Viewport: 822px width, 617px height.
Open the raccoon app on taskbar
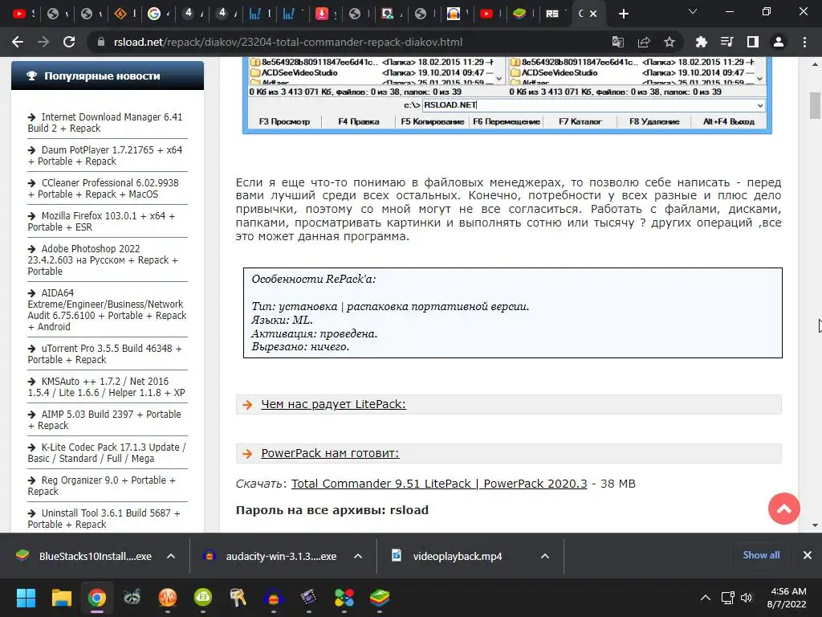(132, 598)
